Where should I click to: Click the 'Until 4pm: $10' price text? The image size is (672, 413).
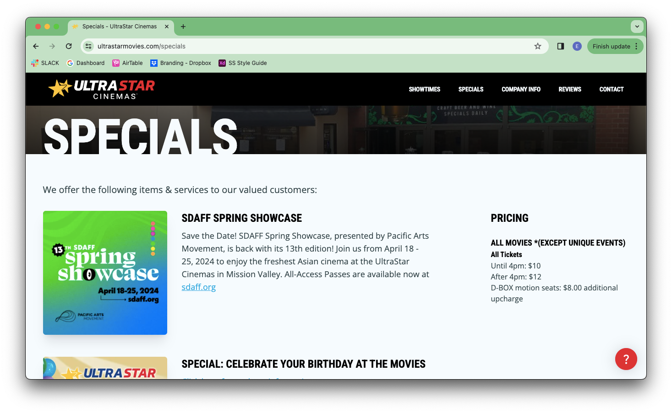(516, 266)
